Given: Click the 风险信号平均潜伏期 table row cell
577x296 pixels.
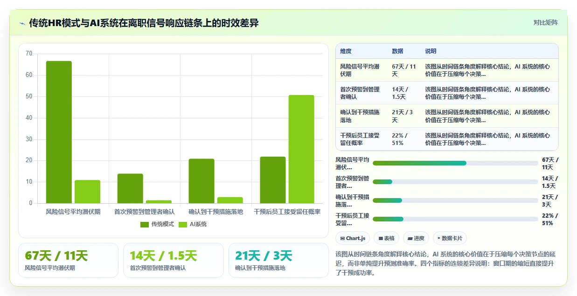Looking at the screenshot, I should tap(361, 70).
